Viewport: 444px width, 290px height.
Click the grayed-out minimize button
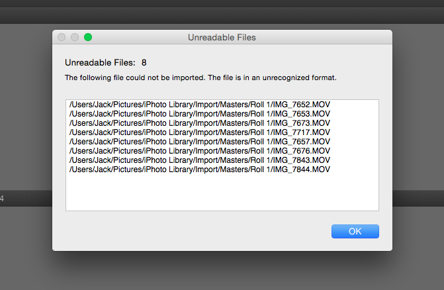(x=75, y=38)
